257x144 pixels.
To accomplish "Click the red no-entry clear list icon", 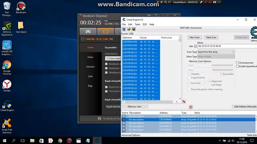I will (x=191, y=107).
